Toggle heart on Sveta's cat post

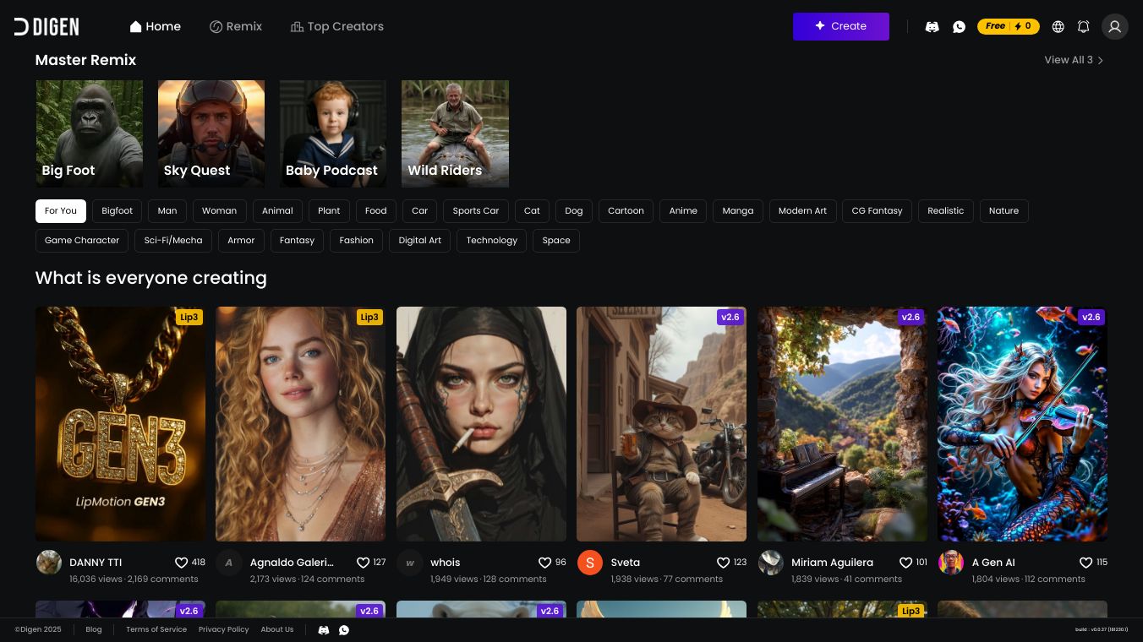(723, 563)
